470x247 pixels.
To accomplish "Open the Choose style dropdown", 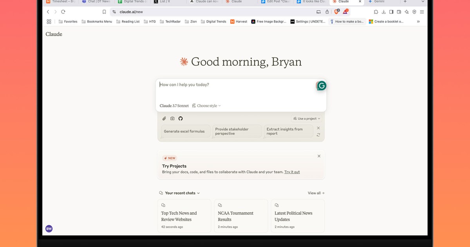I will pyautogui.click(x=206, y=106).
